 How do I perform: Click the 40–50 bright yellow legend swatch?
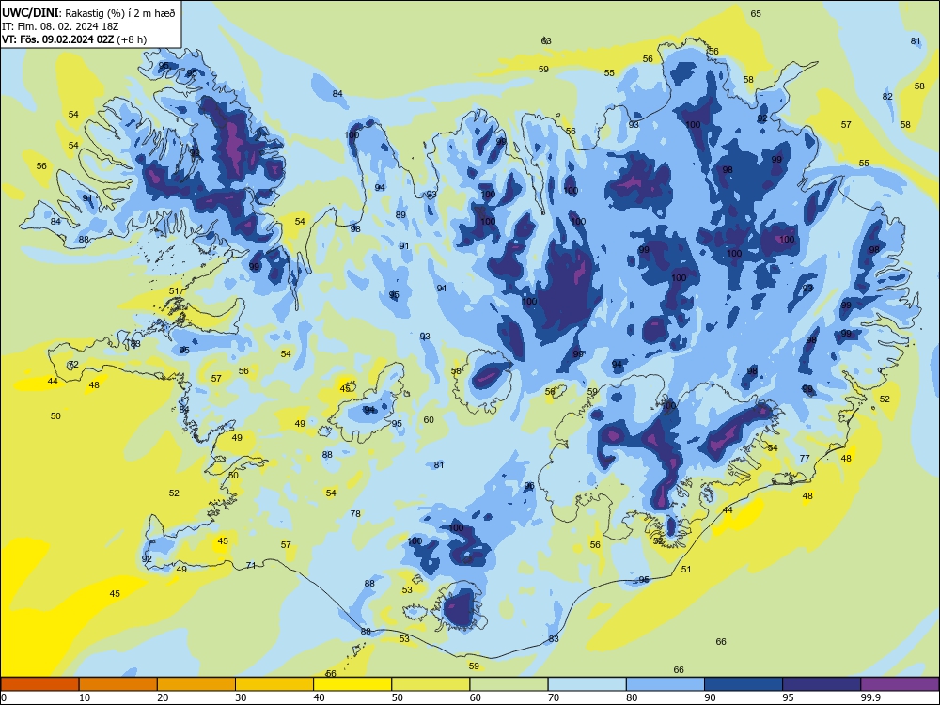352,684
